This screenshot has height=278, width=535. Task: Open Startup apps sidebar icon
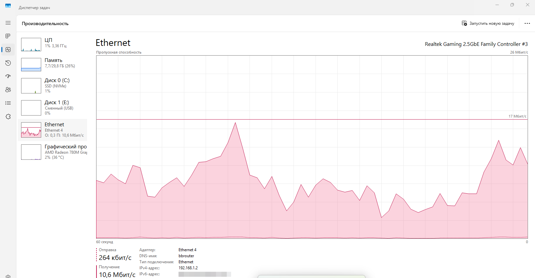coord(8,76)
